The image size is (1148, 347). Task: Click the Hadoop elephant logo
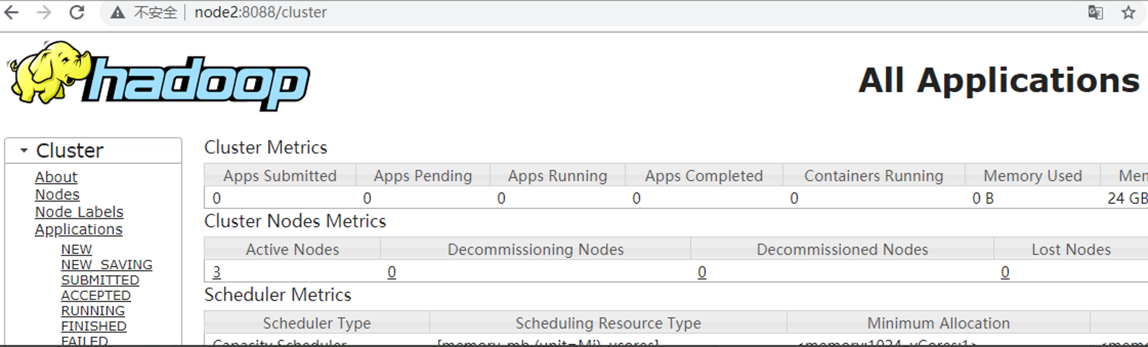point(158,75)
